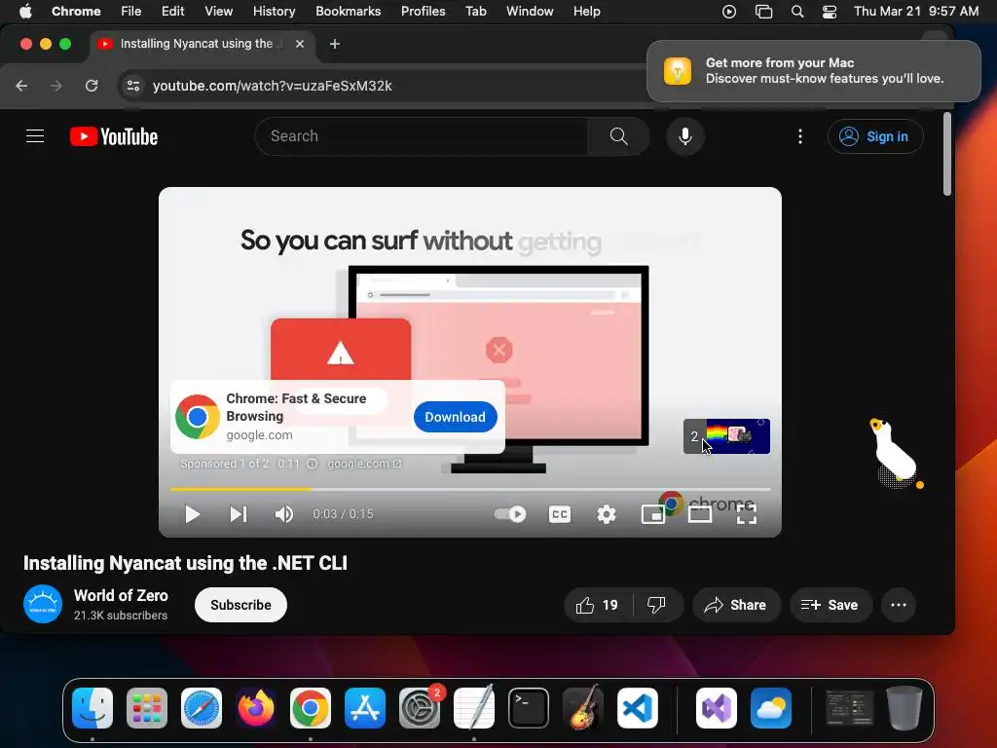Open the google.com advertiser link
This screenshot has height=748, width=997.
(364, 464)
